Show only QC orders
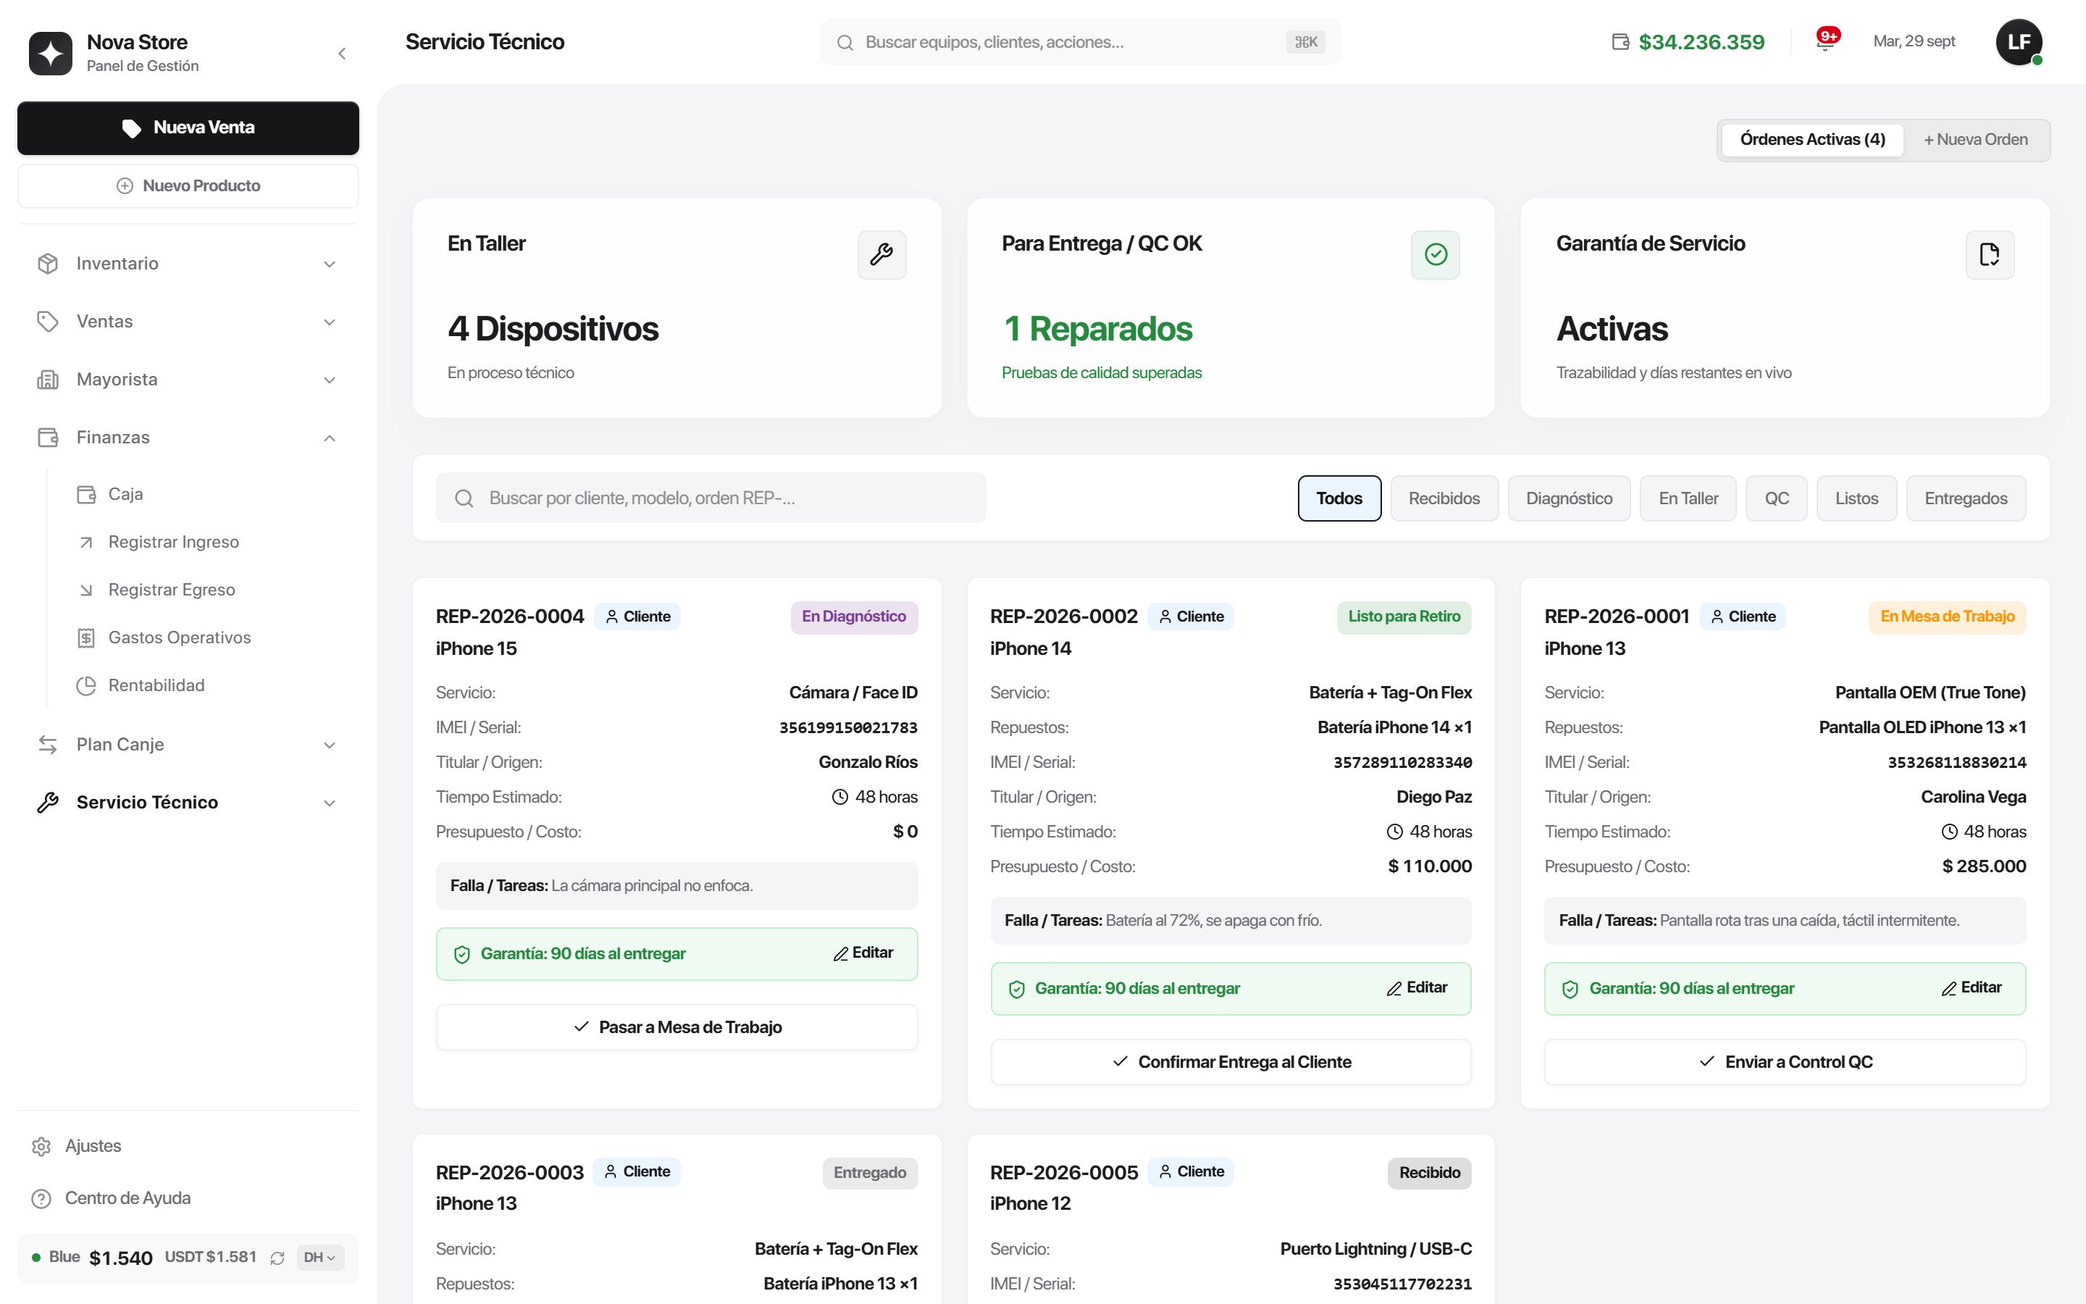2086x1304 pixels. click(x=1777, y=498)
